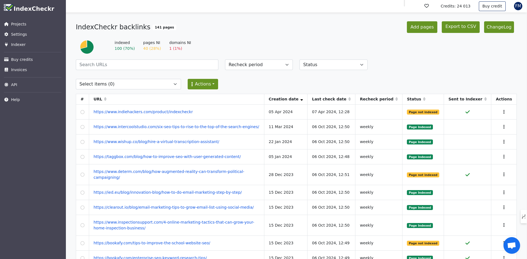Click the Indexer plug icon
Screen dimensions: 527x259
pos(6,45)
